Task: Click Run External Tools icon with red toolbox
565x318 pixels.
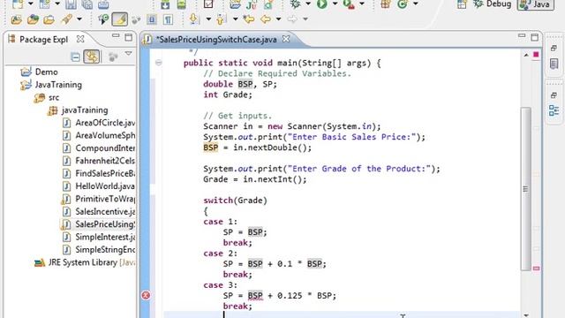Action: tap(349, 4)
